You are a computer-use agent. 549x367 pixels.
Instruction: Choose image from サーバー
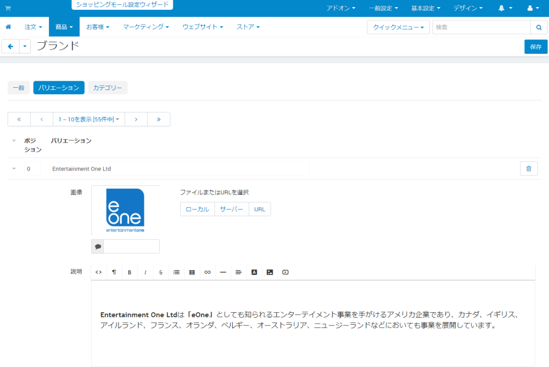pos(232,209)
